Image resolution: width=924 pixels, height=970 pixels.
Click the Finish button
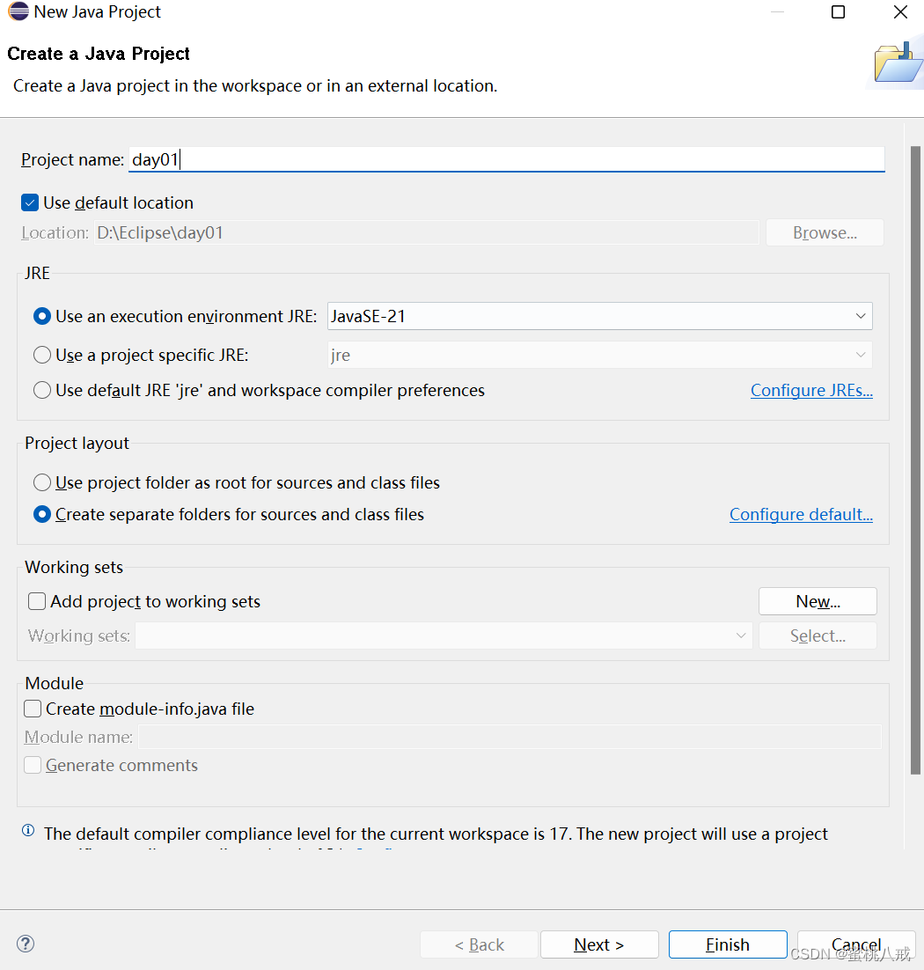click(x=728, y=944)
